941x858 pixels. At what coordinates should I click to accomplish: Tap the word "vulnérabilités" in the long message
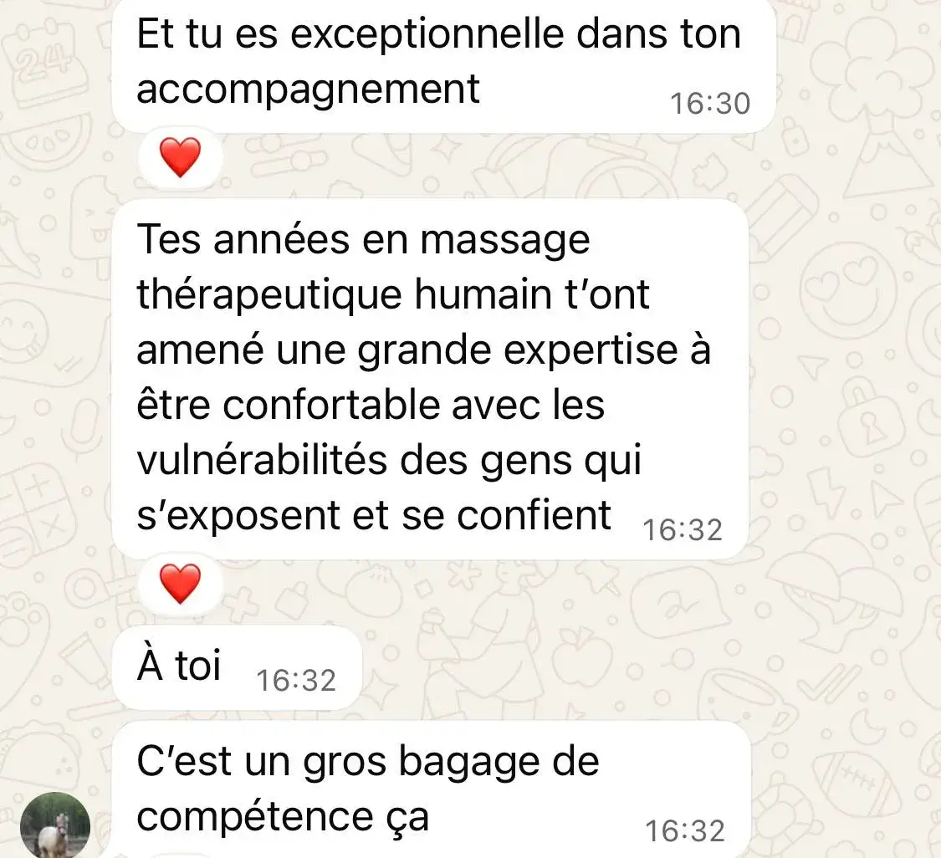[x=262, y=461]
